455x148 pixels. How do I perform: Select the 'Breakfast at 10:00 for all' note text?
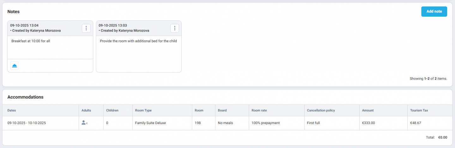coord(31,41)
